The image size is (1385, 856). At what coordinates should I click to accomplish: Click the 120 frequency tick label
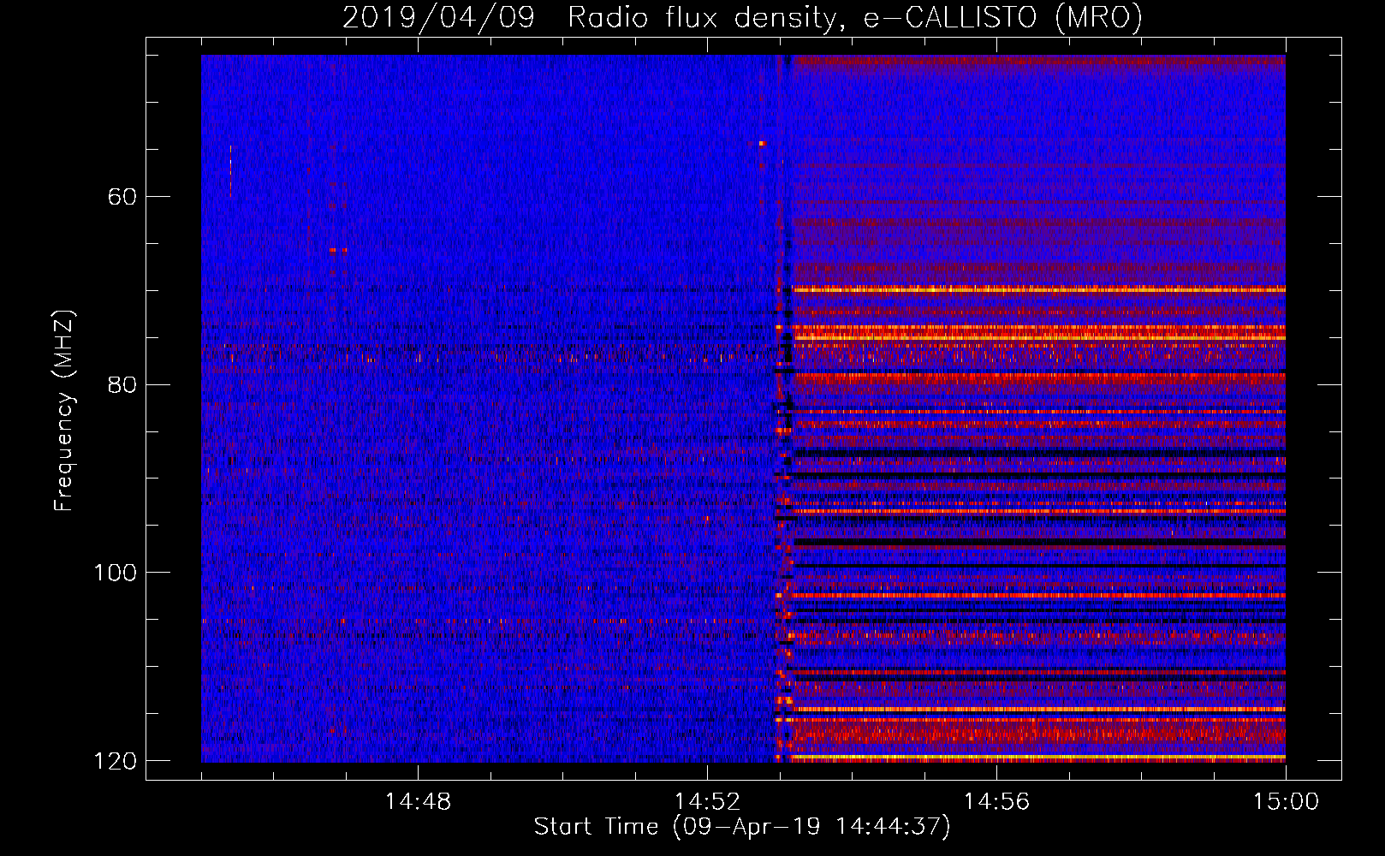click(116, 760)
